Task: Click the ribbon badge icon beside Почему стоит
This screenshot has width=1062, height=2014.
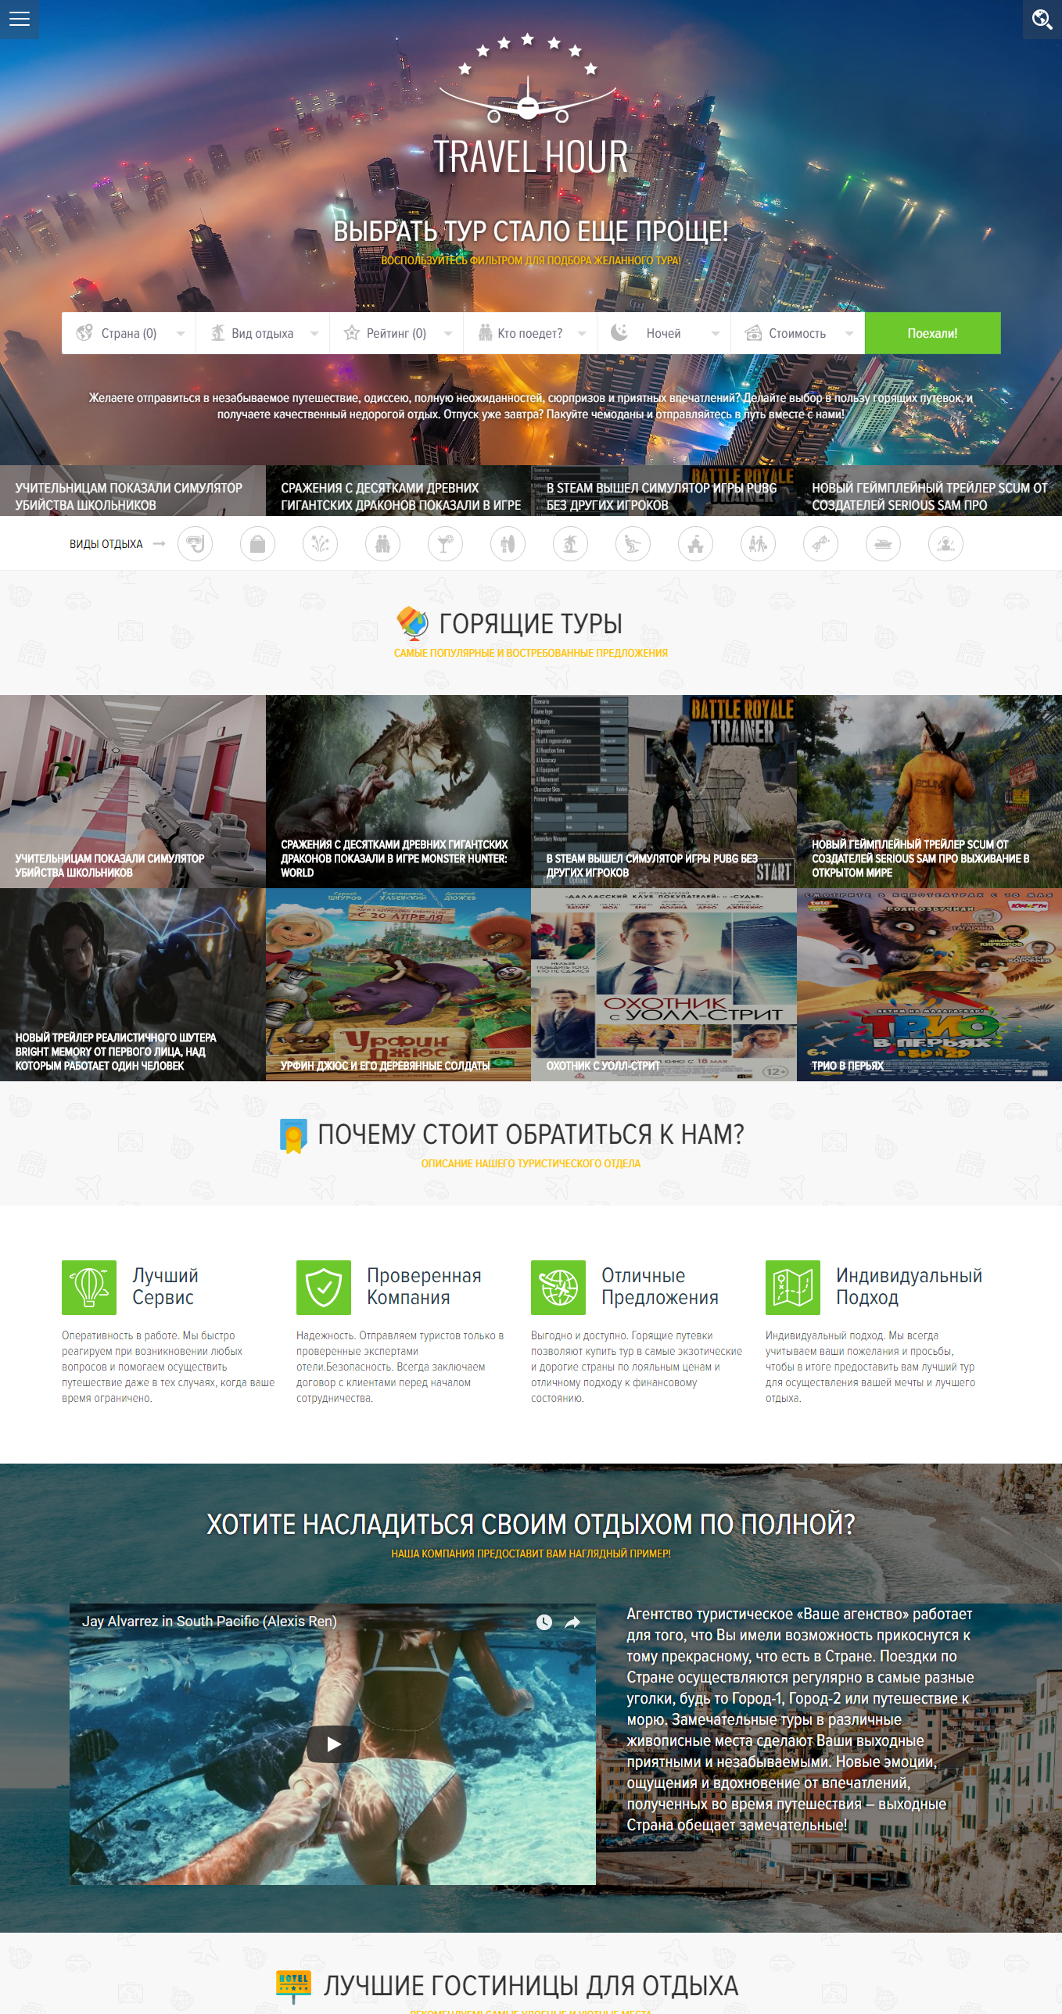Action: [293, 1135]
